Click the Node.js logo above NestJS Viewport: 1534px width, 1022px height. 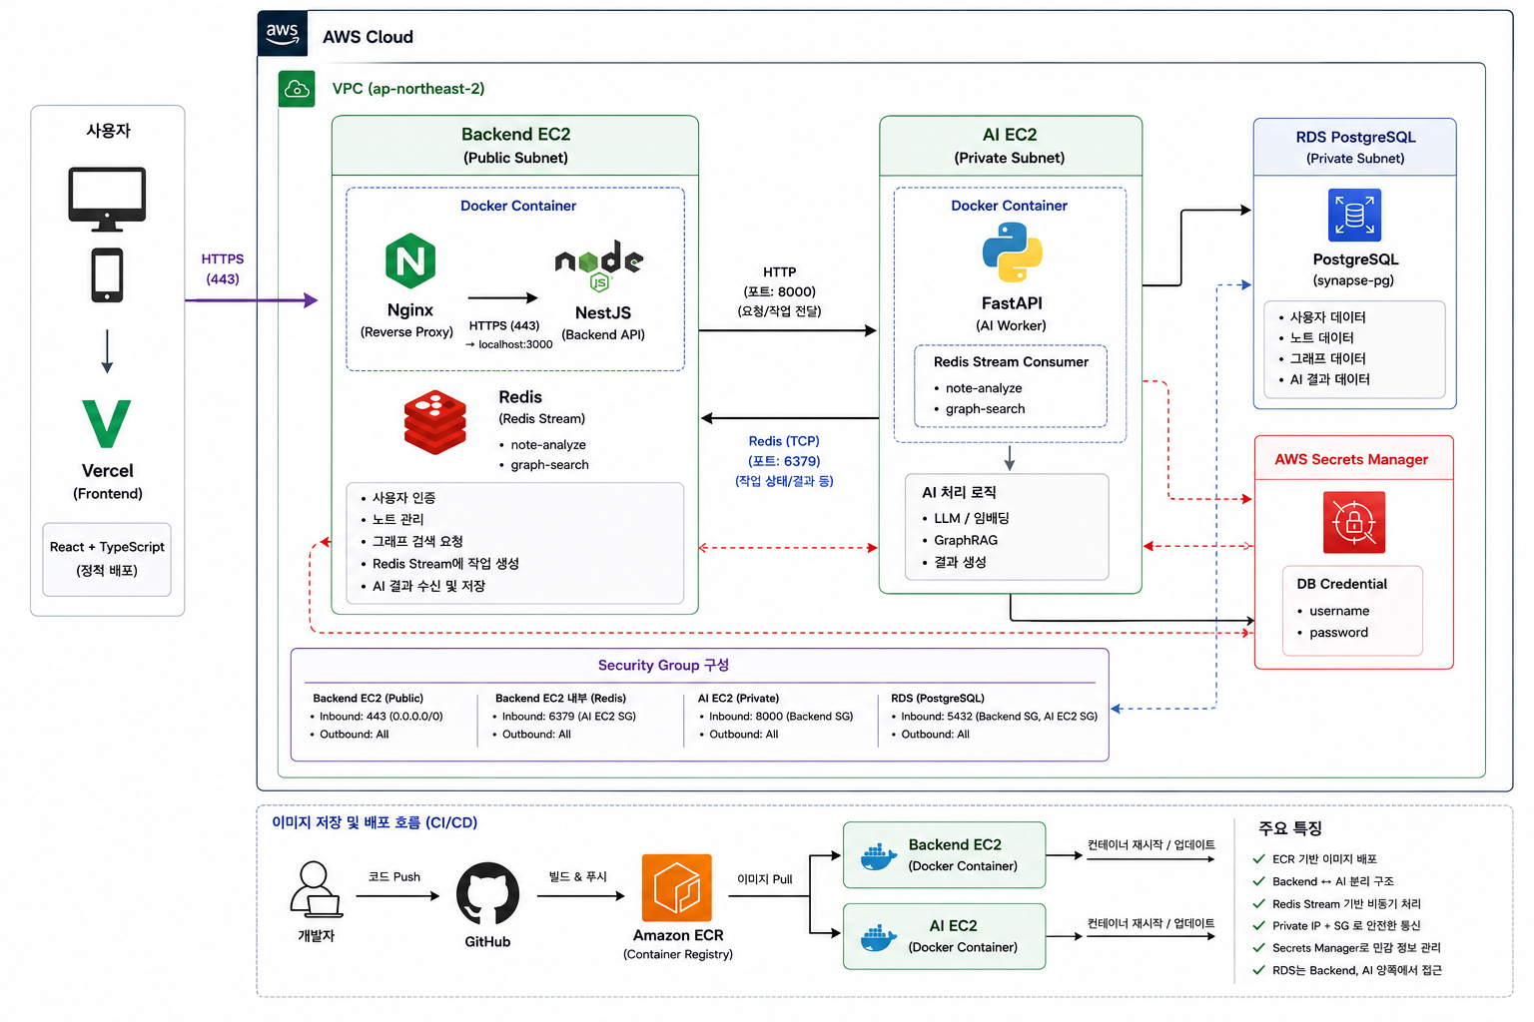[x=599, y=263]
